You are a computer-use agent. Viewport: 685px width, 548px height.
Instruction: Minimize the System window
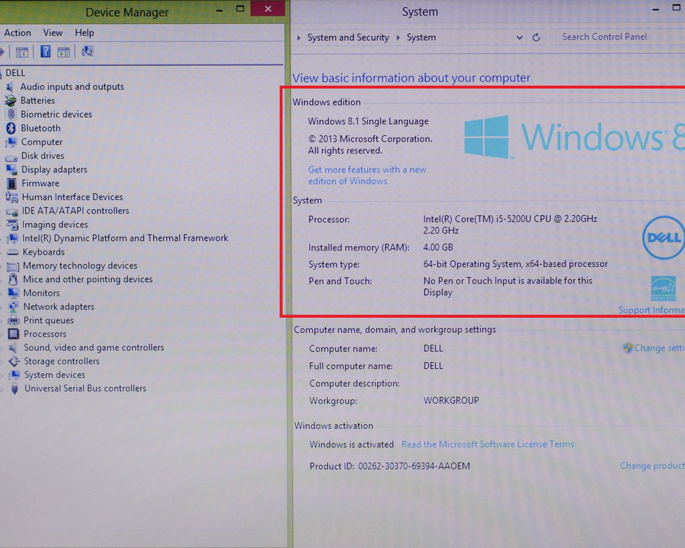pyautogui.click(x=656, y=10)
